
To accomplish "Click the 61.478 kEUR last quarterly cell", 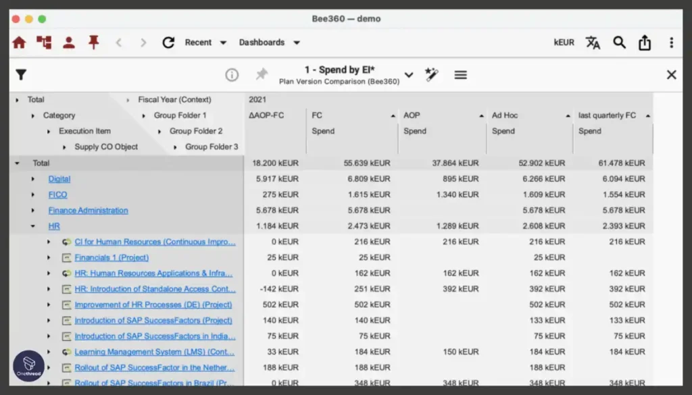I will (622, 163).
